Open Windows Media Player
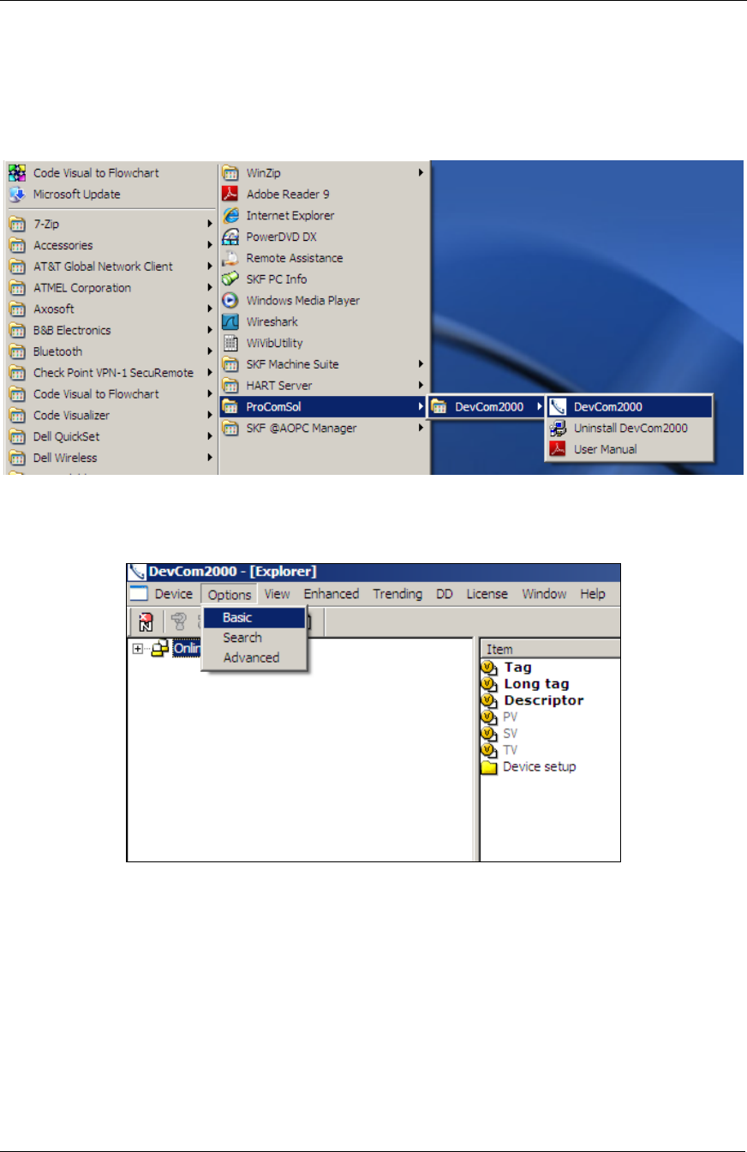The height and width of the screenshot is (1152, 747). 323,301
